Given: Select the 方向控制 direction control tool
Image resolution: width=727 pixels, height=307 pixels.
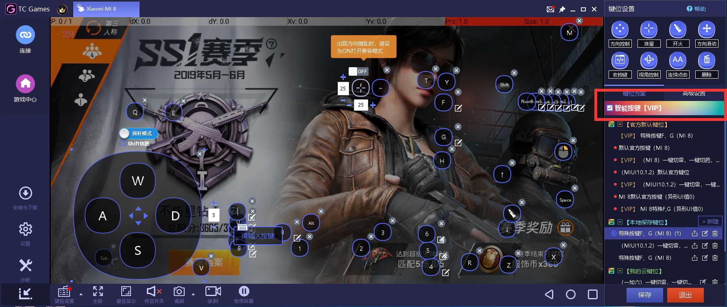Looking at the screenshot, I should coord(620,29).
